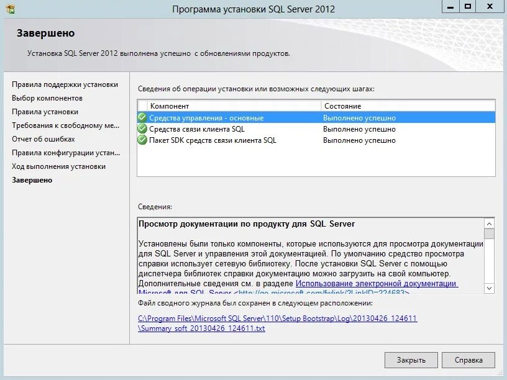Click the green check icon beside Пакет SDK средств связи
This screenshot has height=380, width=507.
[x=142, y=140]
